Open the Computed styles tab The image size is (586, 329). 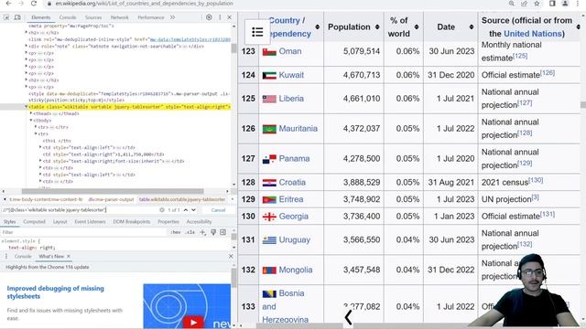click(x=34, y=221)
